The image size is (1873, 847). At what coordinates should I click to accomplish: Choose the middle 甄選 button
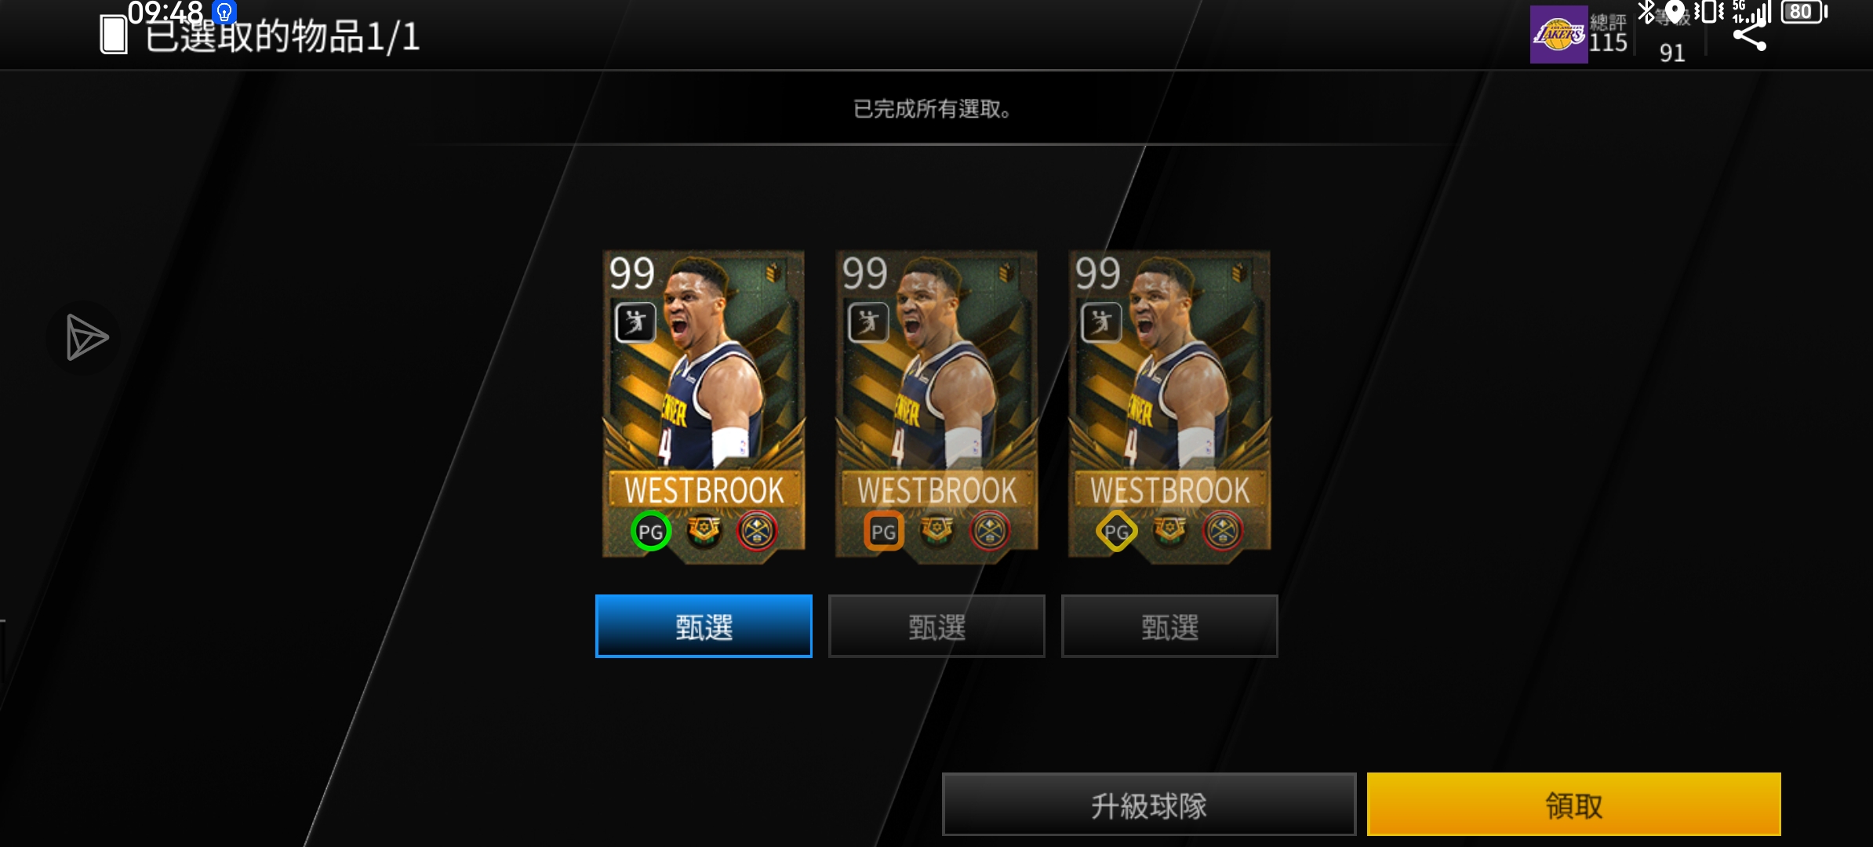pos(936,626)
